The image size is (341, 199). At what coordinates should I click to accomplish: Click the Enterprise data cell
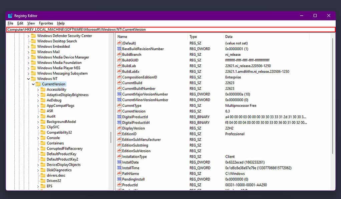(233, 77)
